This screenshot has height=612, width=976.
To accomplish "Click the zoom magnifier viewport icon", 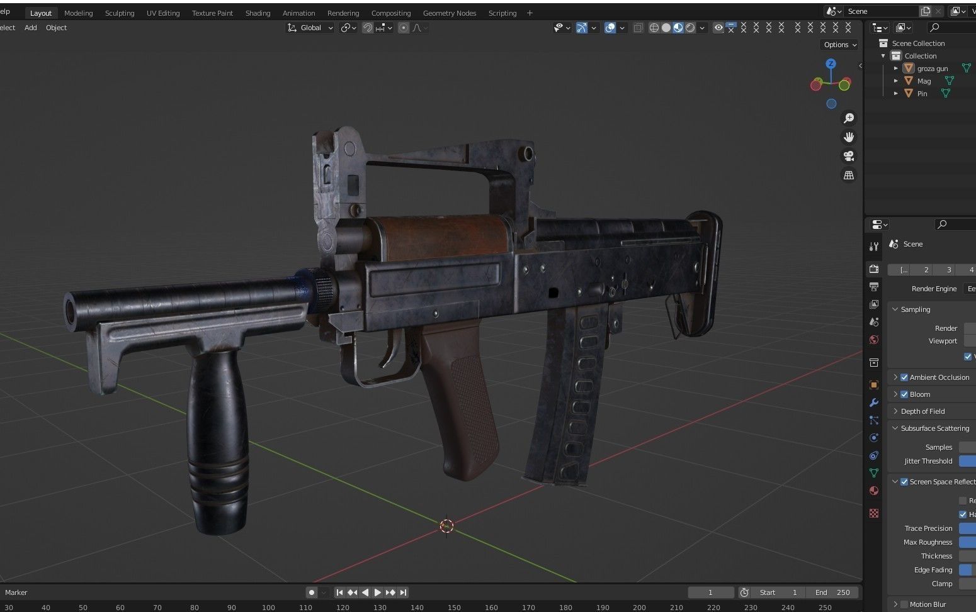I will coord(849,118).
